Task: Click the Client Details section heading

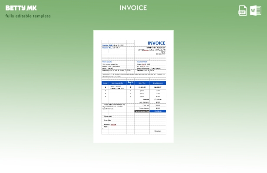Action: [107, 61]
